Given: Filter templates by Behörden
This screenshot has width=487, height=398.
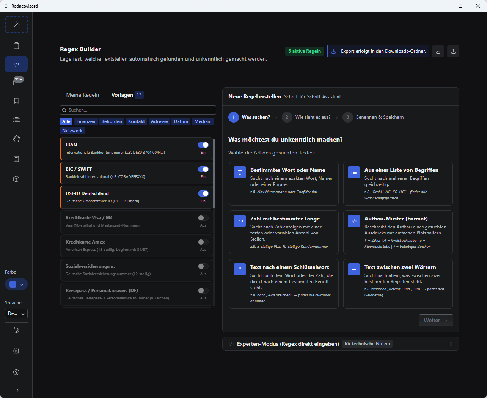Looking at the screenshot, I should click(x=112, y=121).
